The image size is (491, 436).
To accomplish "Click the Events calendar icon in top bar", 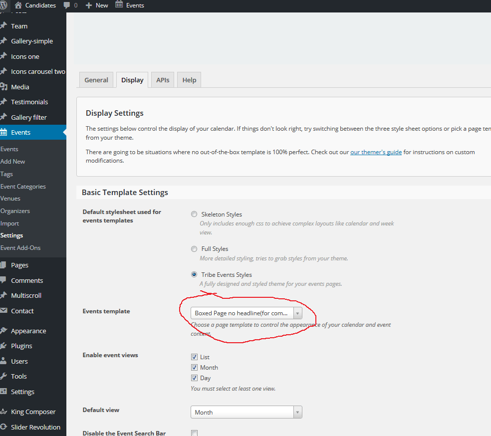I will [119, 5].
